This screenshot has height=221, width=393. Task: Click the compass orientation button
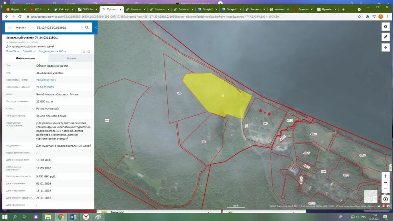pyautogui.click(x=386, y=199)
